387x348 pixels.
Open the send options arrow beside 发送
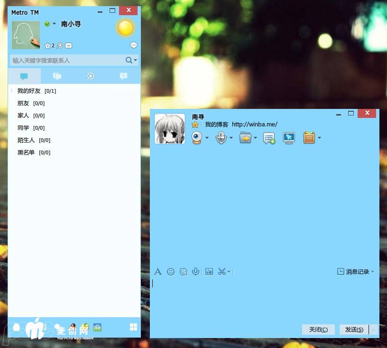pyautogui.click(x=373, y=330)
